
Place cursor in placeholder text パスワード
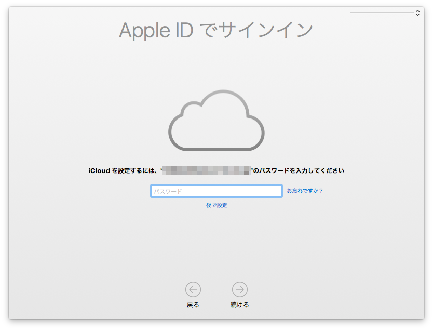(x=168, y=191)
